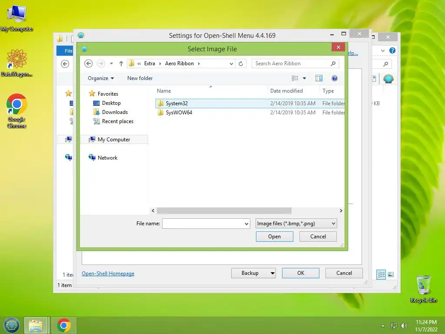Click the horizontal scrollbar right arrow
Screen dimensions: 445x334
click(x=341, y=210)
